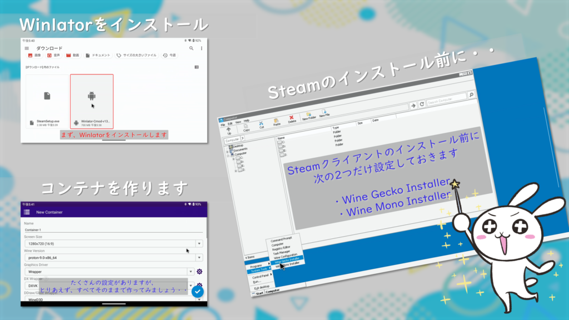Filter downloads by 動画 chip
This screenshot has width=569, height=320.
pos(73,56)
